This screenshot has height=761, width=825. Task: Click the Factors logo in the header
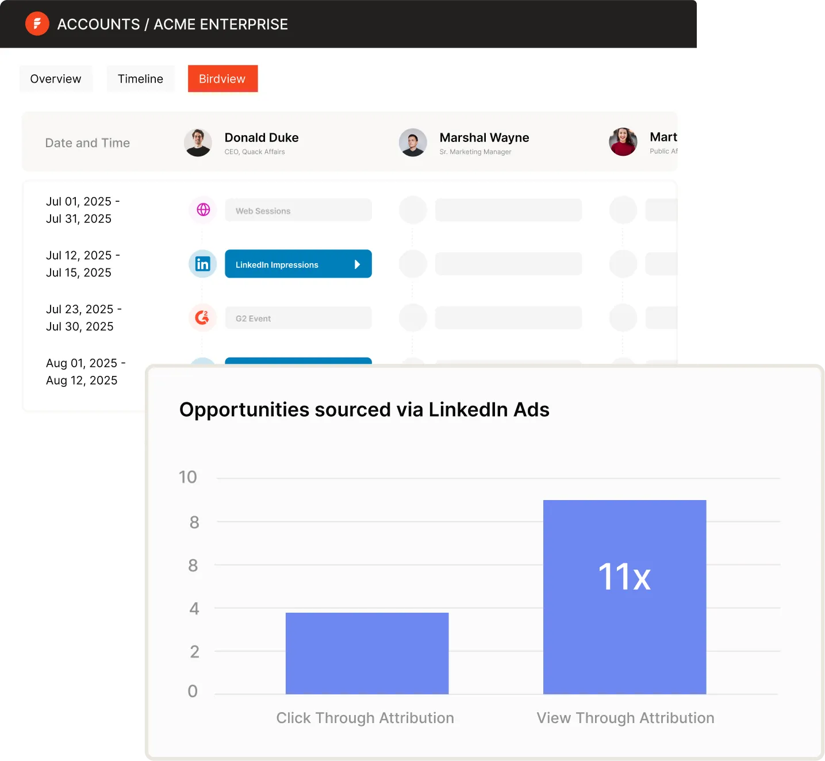(37, 24)
